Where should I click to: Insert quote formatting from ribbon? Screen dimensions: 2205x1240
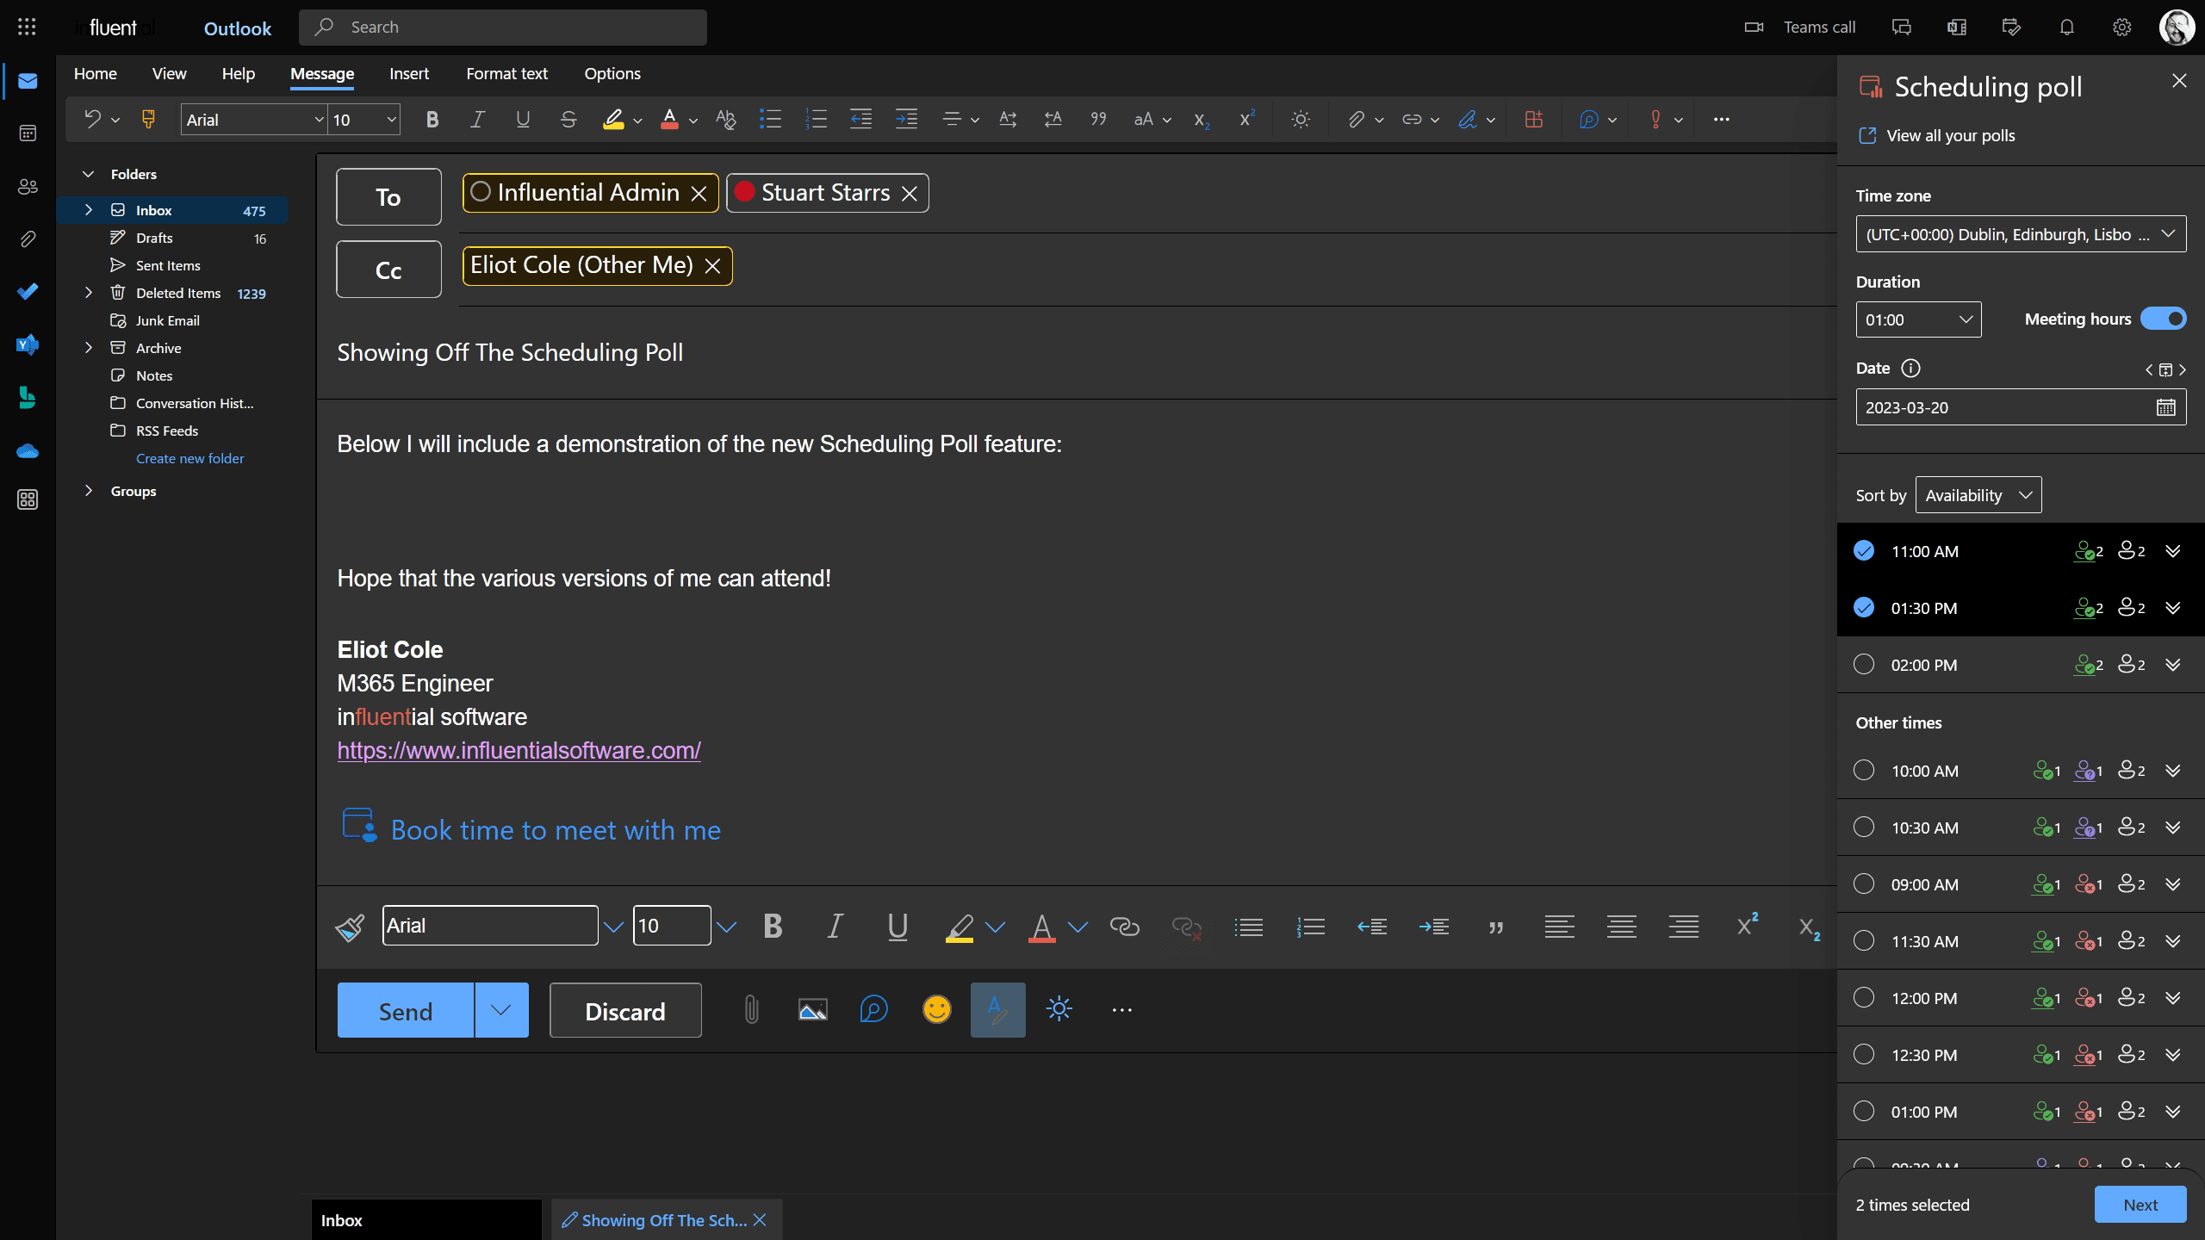(x=1098, y=120)
